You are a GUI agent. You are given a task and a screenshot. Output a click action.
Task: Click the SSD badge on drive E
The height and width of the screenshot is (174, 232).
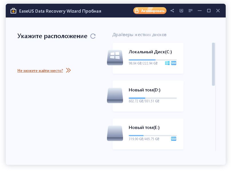[174, 139]
